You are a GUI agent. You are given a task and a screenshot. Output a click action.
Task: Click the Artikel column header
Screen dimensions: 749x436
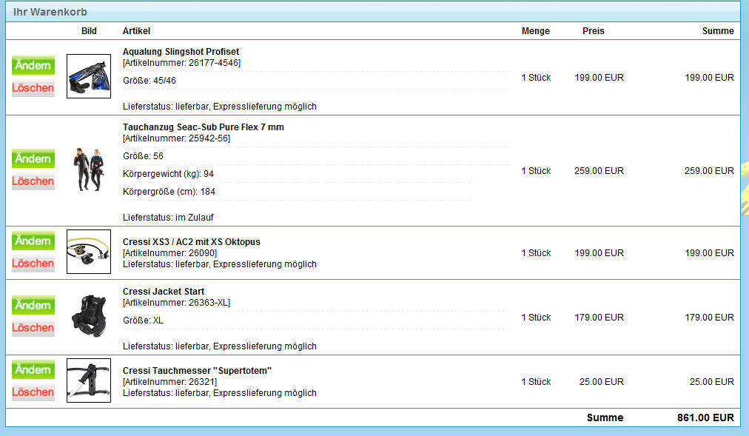click(x=136, y=31)
